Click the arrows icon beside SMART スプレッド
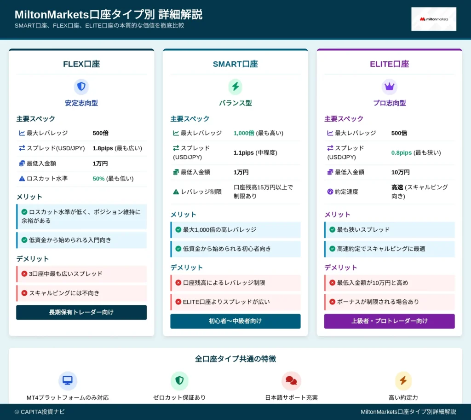The height and width of the screenshot is (420, 471). pos(176,148)
